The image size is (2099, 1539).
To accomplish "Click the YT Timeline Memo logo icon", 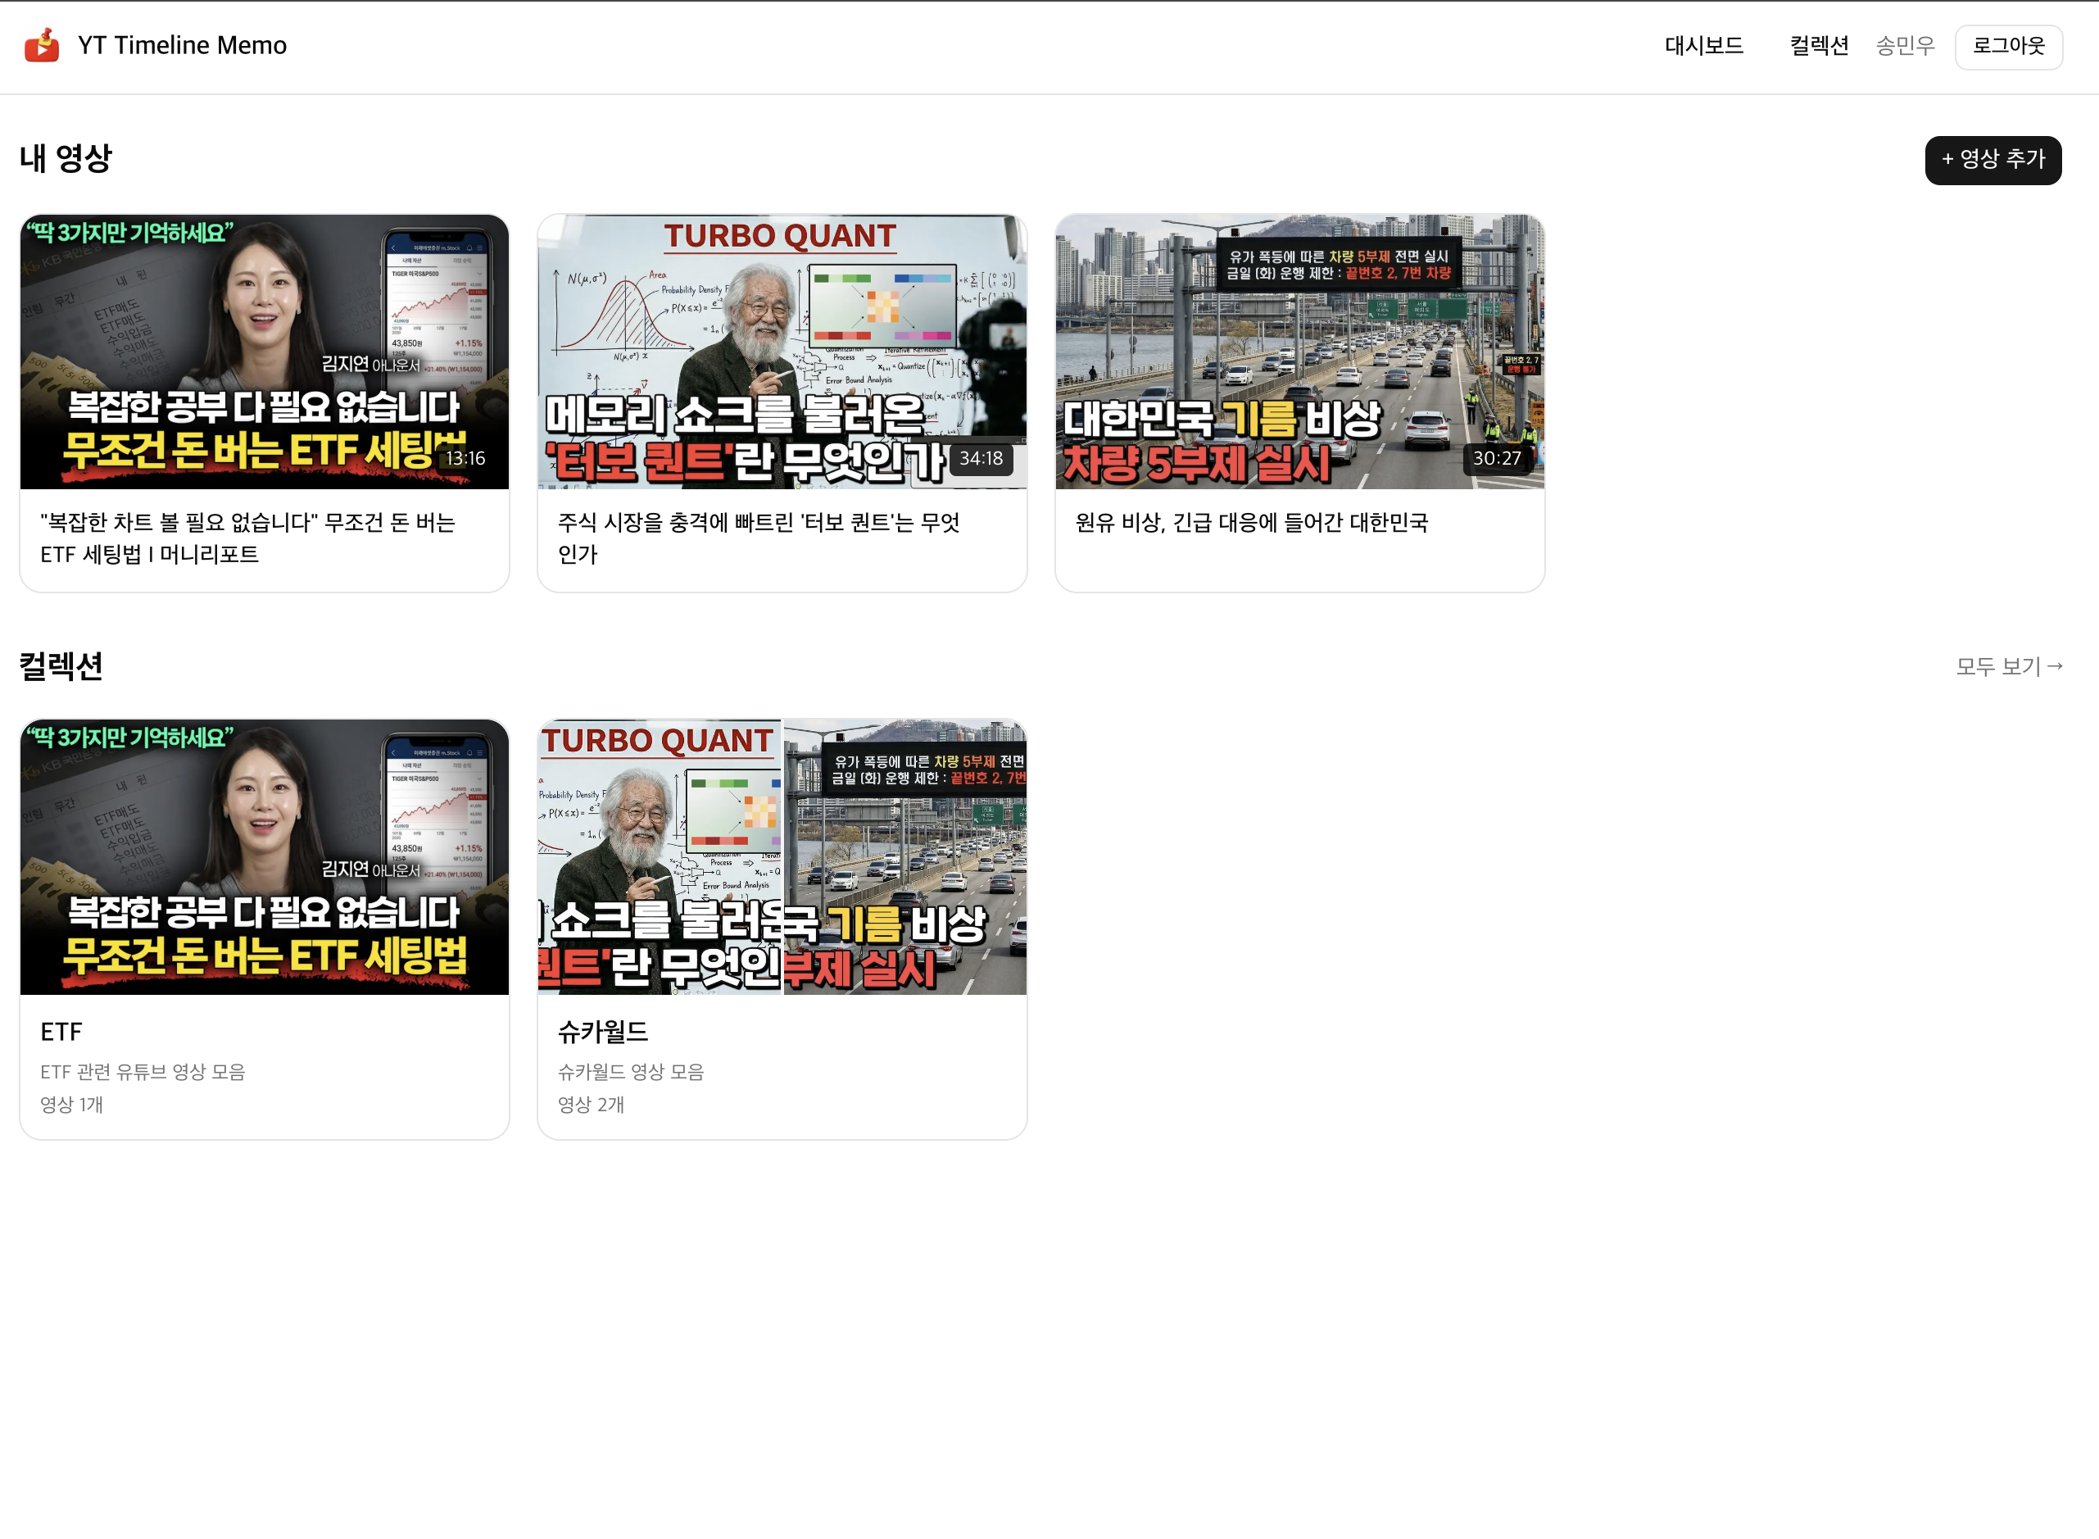I will 43,45.
